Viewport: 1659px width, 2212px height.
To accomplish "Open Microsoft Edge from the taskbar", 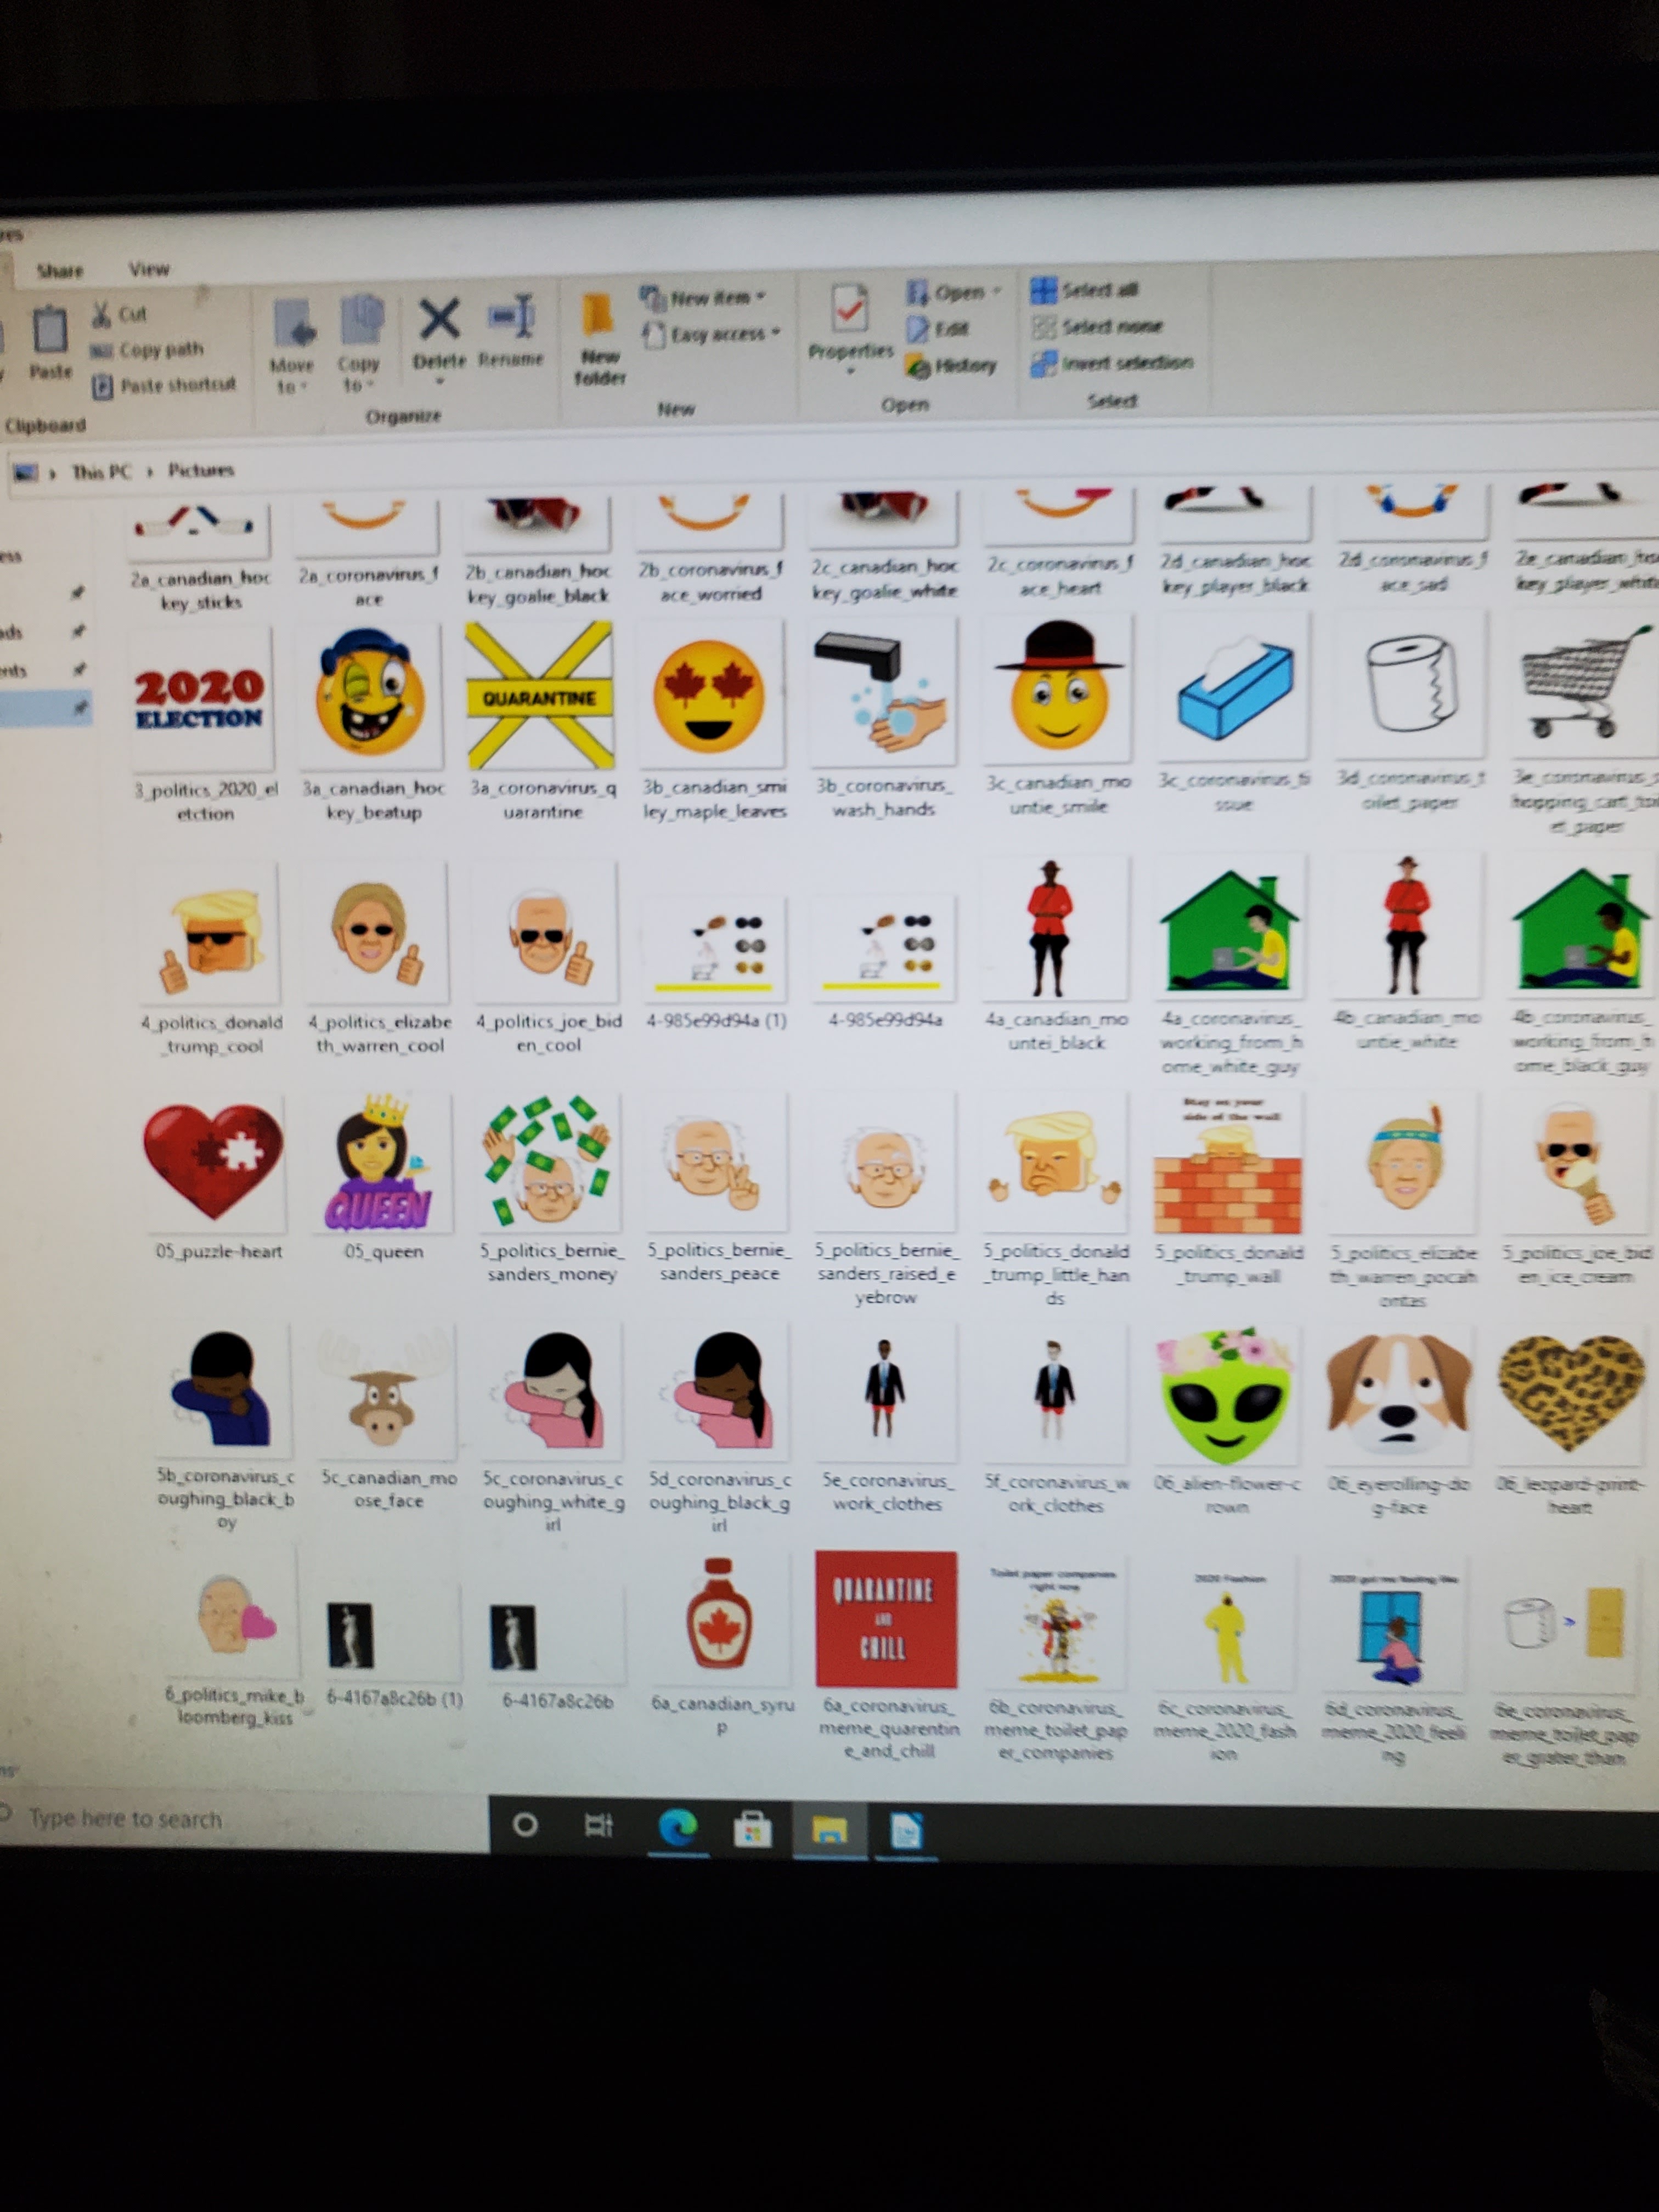I will pos(678,1828).
